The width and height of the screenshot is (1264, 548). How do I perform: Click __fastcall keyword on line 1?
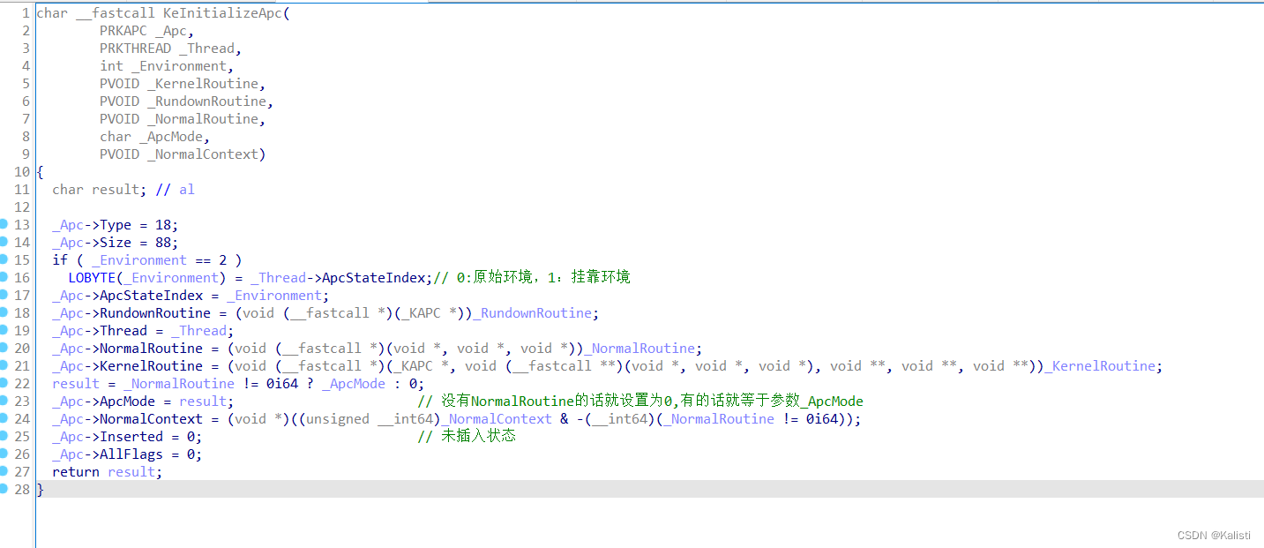coord(116,13)
